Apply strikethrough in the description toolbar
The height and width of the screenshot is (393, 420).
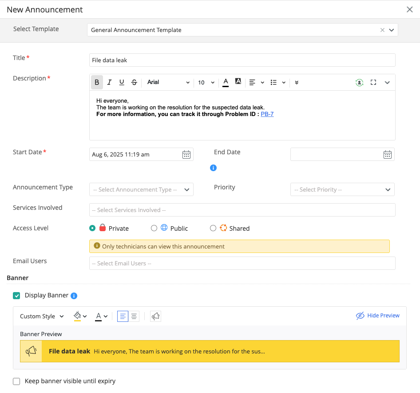click(134, 82)
